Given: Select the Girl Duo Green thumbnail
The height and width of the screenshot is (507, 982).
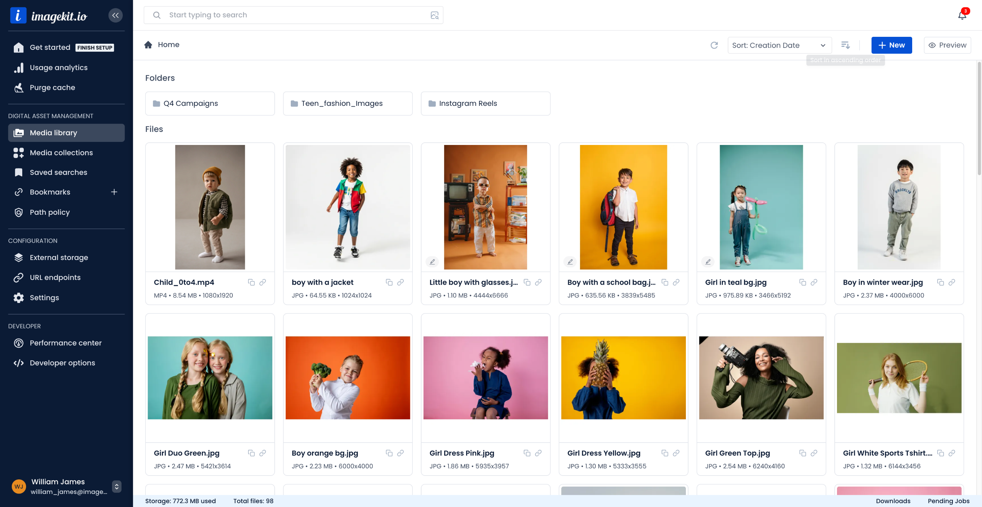Looking at the screenshot, I should click(210, 378).
